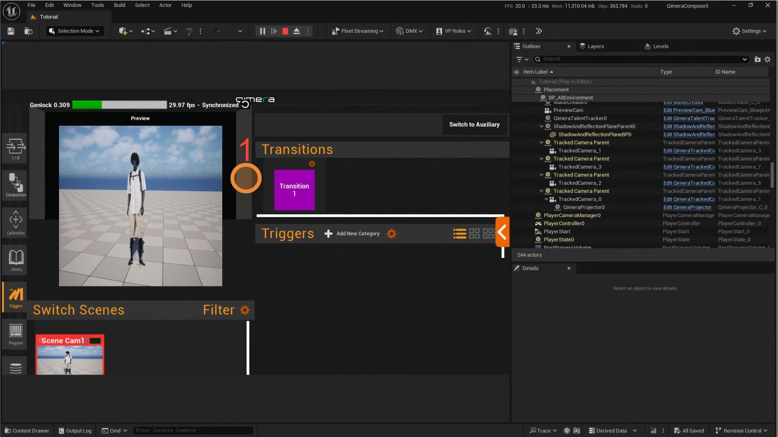Click the Switch to Auxiliary button
Image resolution: width=778 pixels, height=437 pixels.
pos(474,124)
